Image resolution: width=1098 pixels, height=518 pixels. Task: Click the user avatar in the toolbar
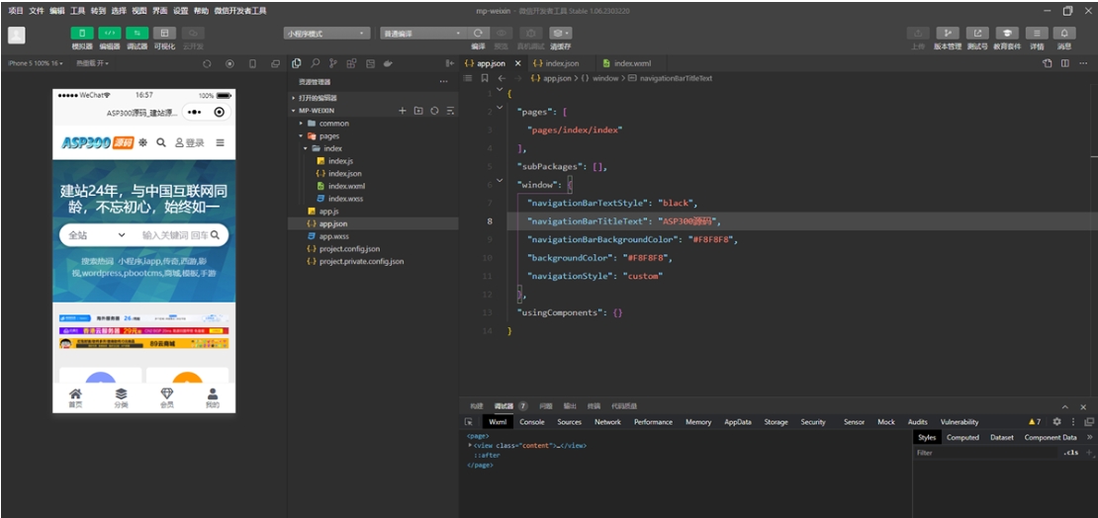(16, 36)
